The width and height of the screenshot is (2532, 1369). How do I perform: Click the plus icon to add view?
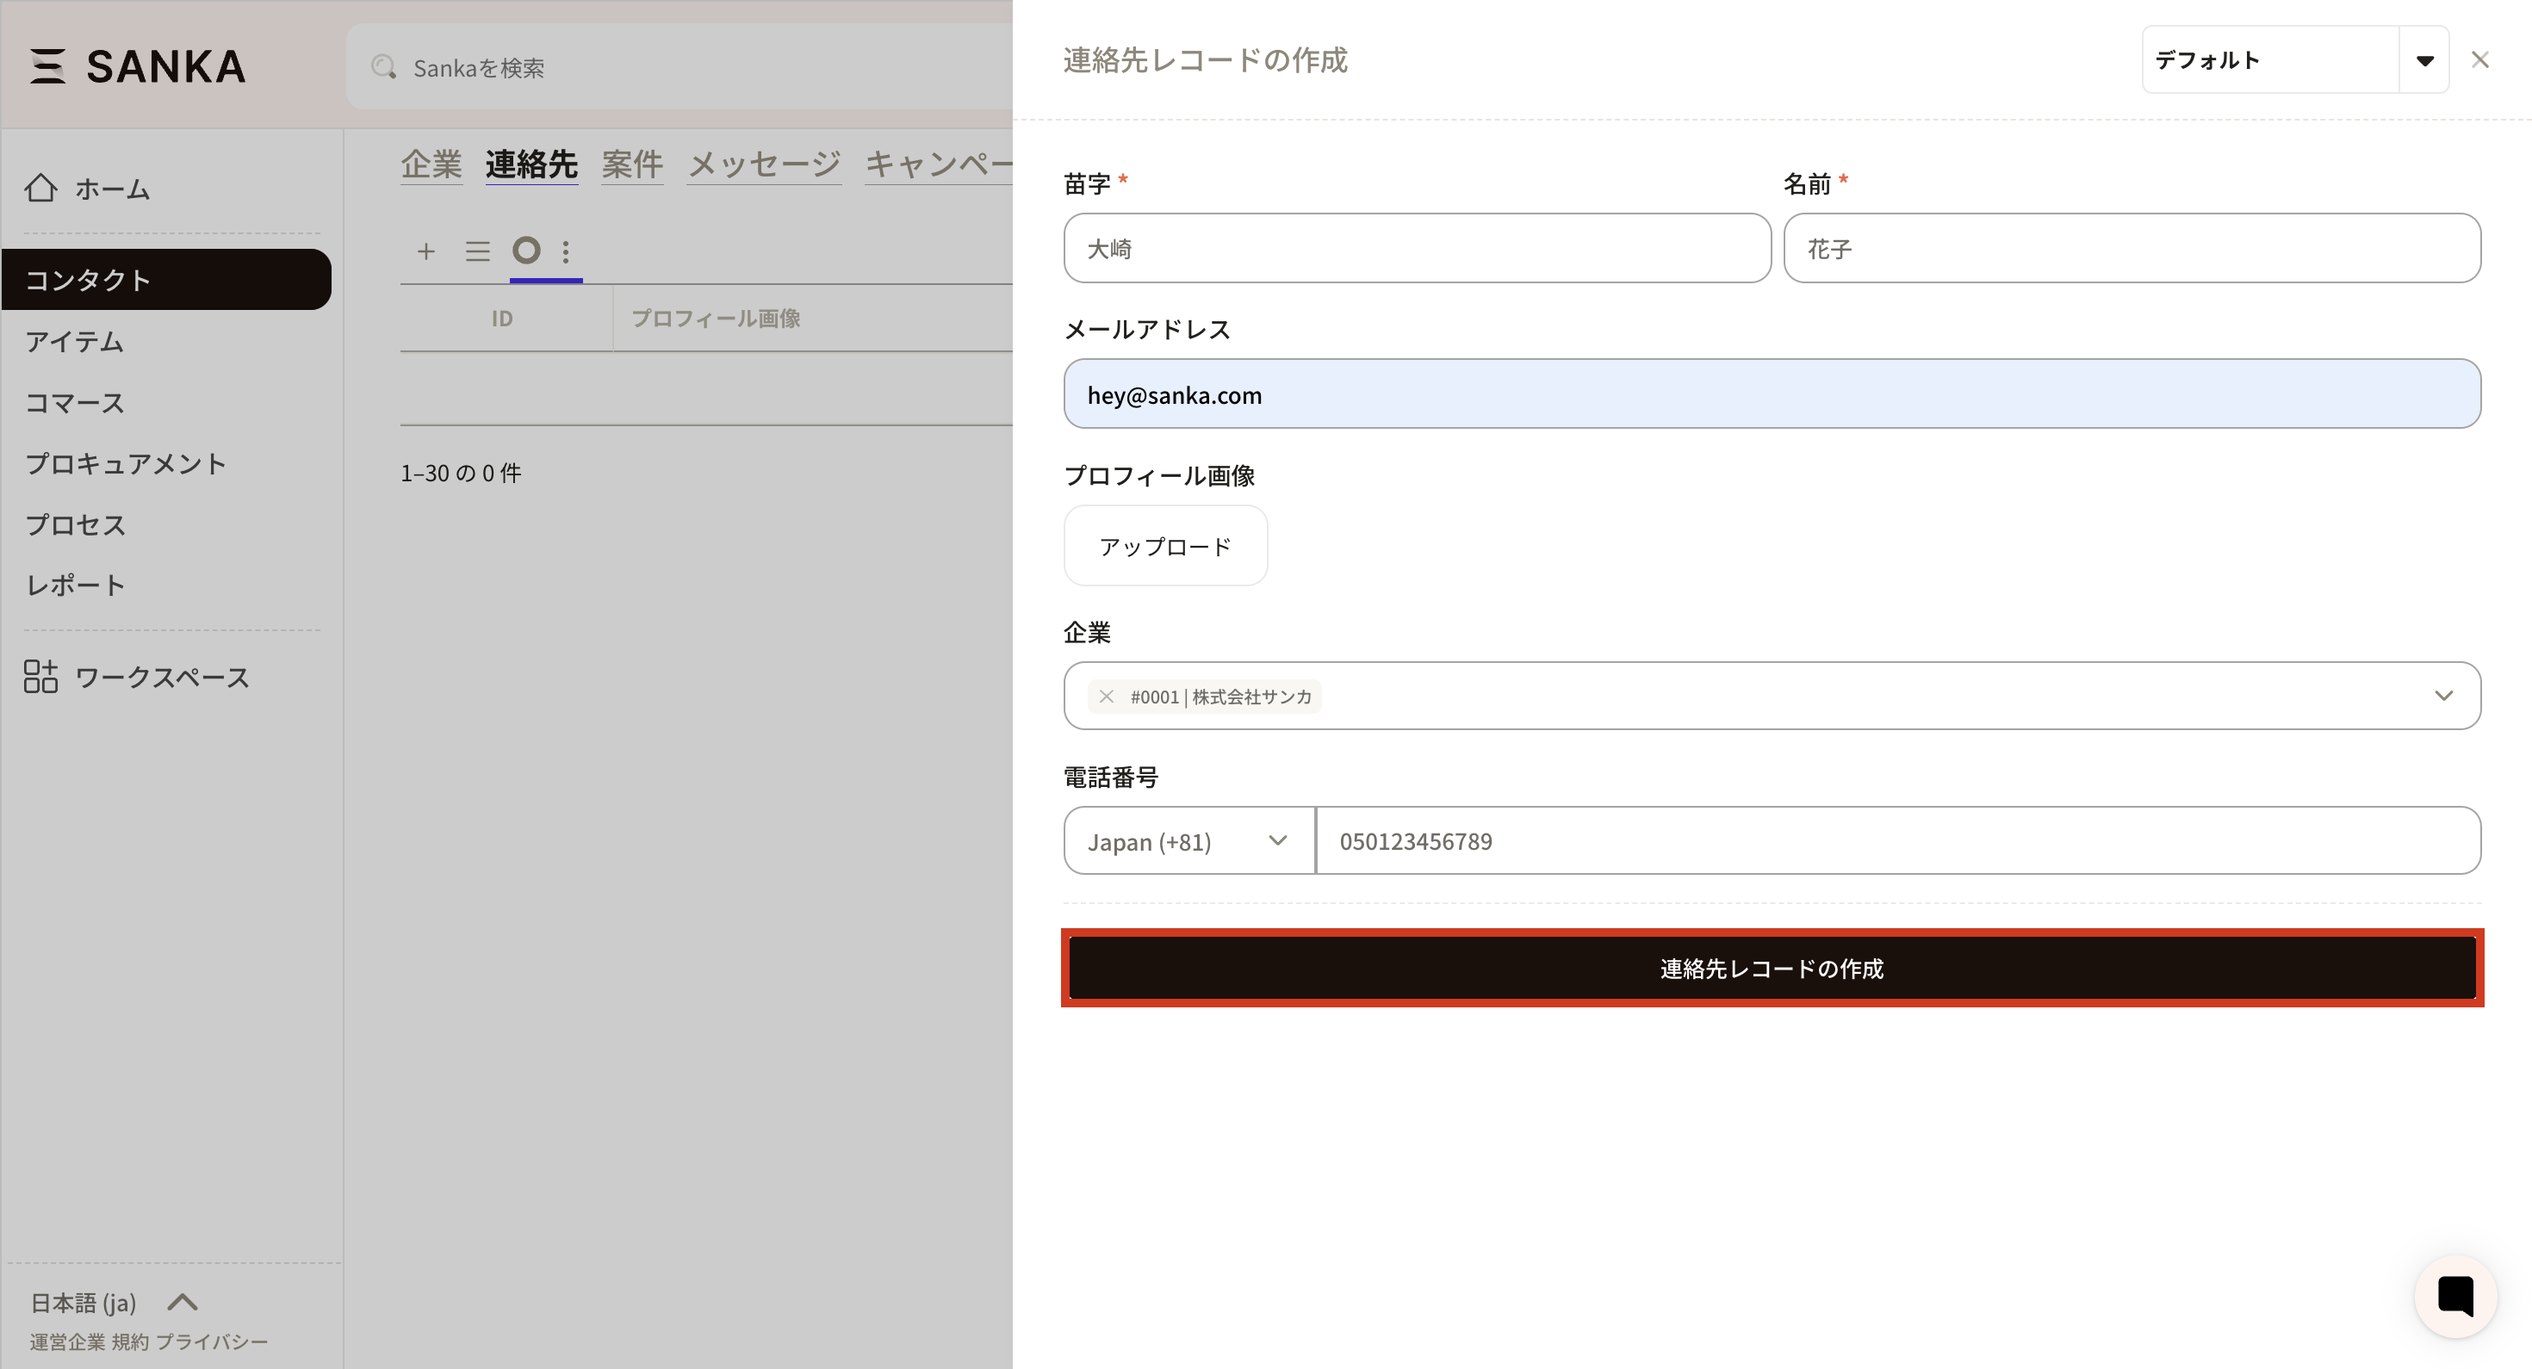[425, 251]
